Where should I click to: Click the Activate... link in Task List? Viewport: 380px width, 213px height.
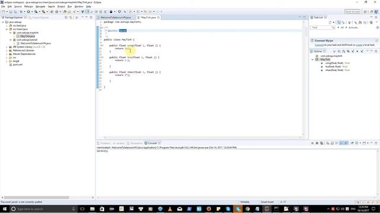click(x=353, y=28)
